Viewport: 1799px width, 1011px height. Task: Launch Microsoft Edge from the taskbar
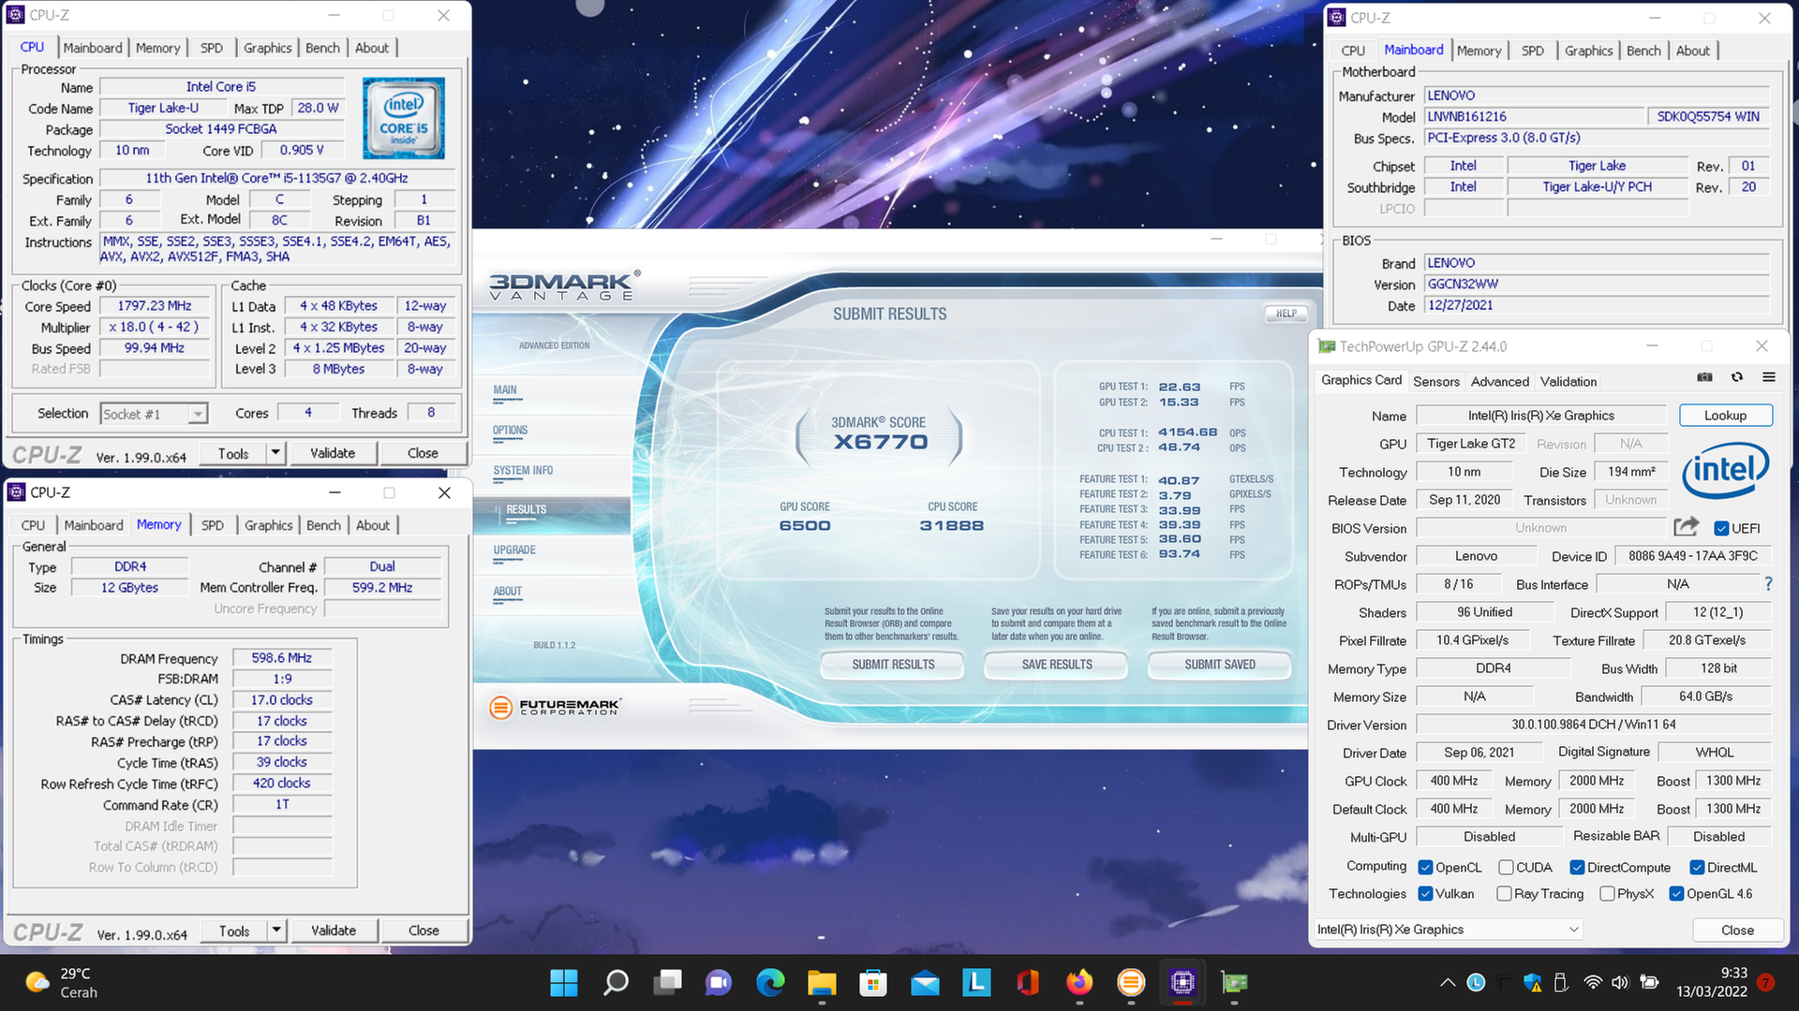tap(770, 983)
